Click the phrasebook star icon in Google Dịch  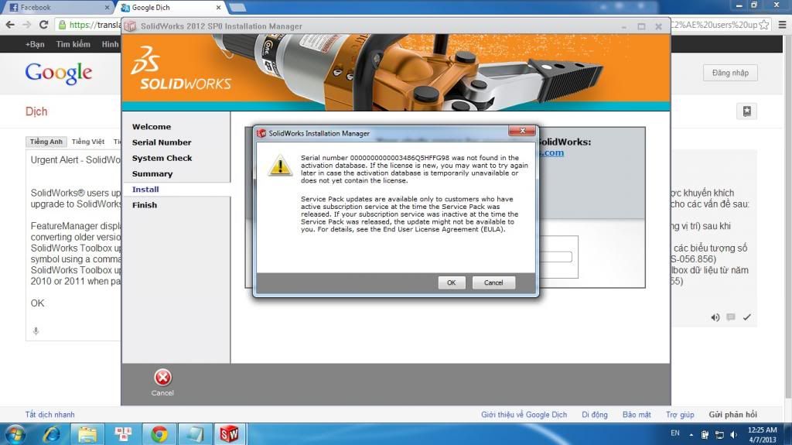746,111
